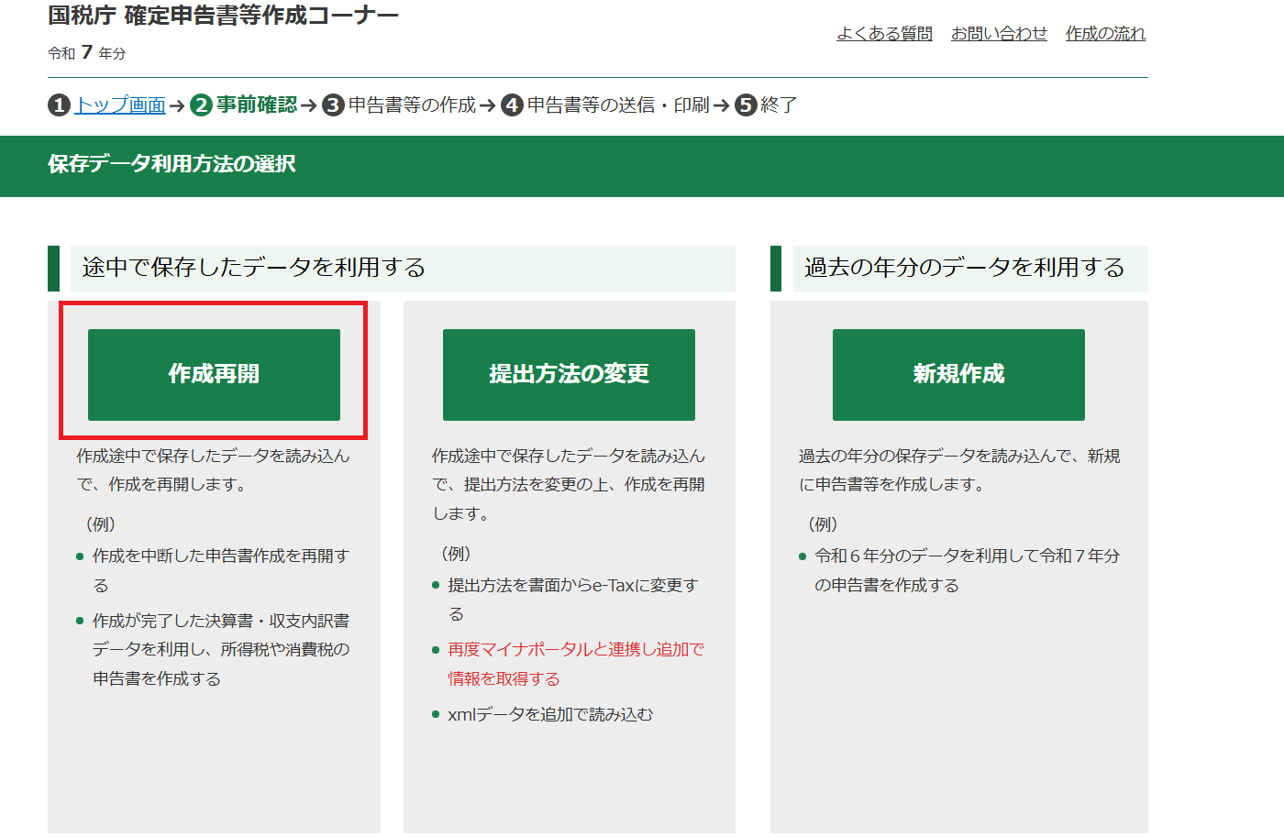Go back to トップ画面 via breadcrumb link
Image resolution: width=1284 pixels, height=837 pixels.
120,105
